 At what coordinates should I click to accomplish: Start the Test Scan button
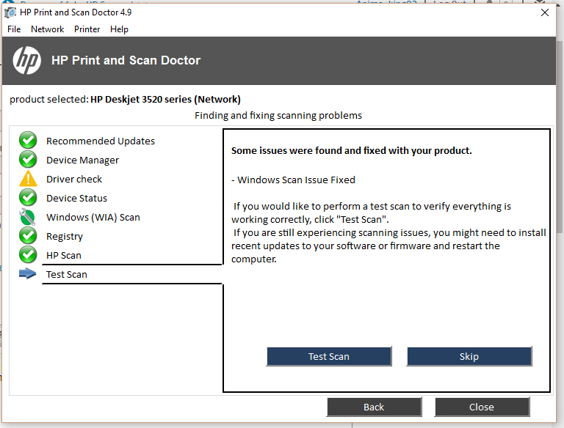click(329, 356)
